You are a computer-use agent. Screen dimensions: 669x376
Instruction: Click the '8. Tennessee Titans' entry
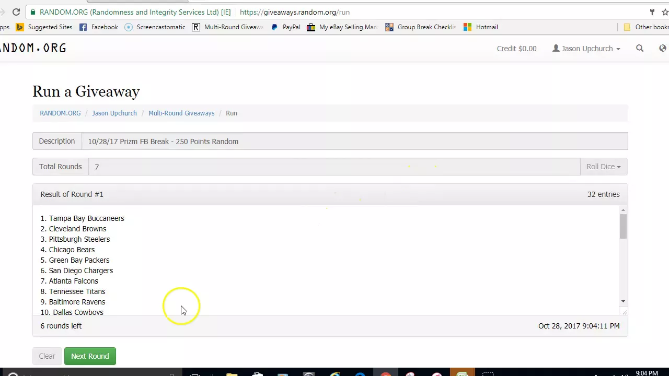73,291
